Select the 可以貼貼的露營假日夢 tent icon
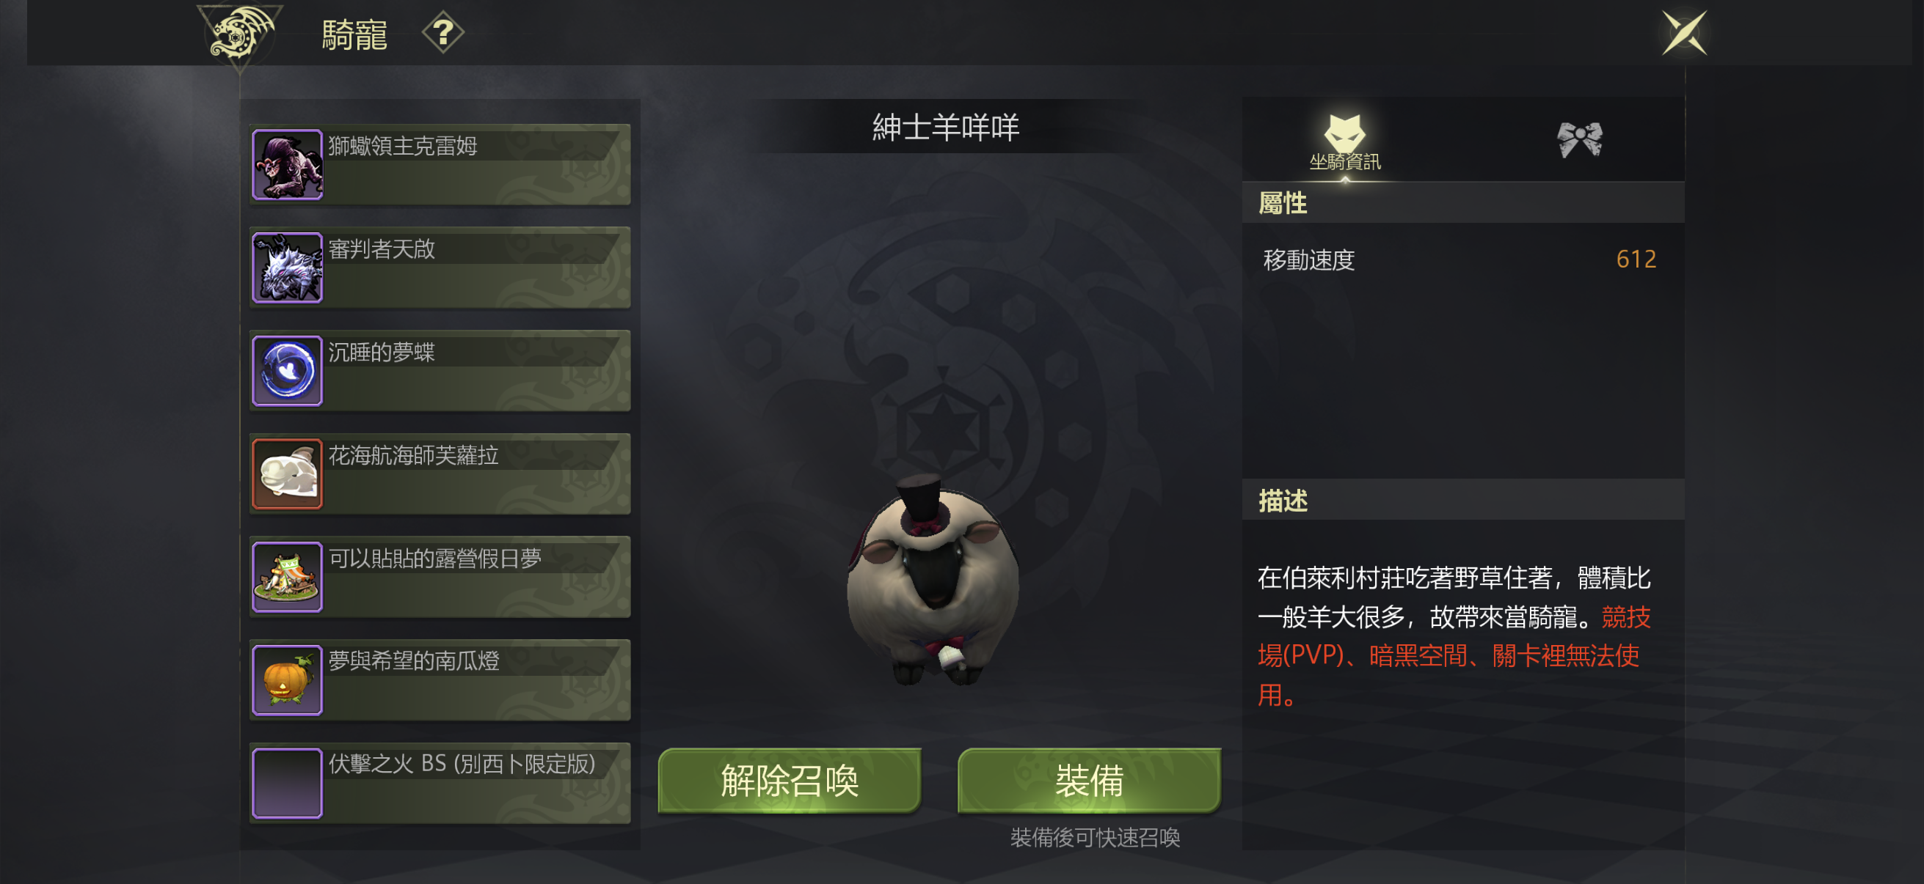 [288, 577]
